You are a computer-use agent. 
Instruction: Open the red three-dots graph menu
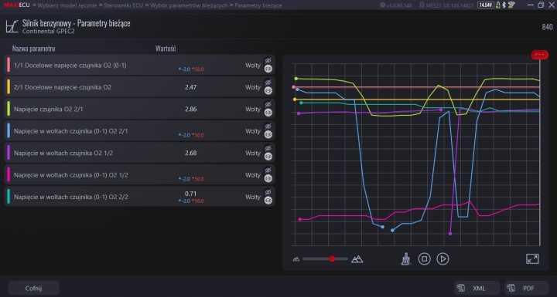click(x=540, y=55)
